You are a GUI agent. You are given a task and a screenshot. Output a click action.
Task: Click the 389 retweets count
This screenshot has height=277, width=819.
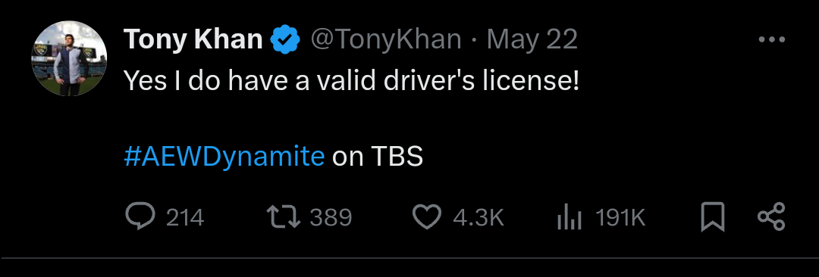[331, 217]
